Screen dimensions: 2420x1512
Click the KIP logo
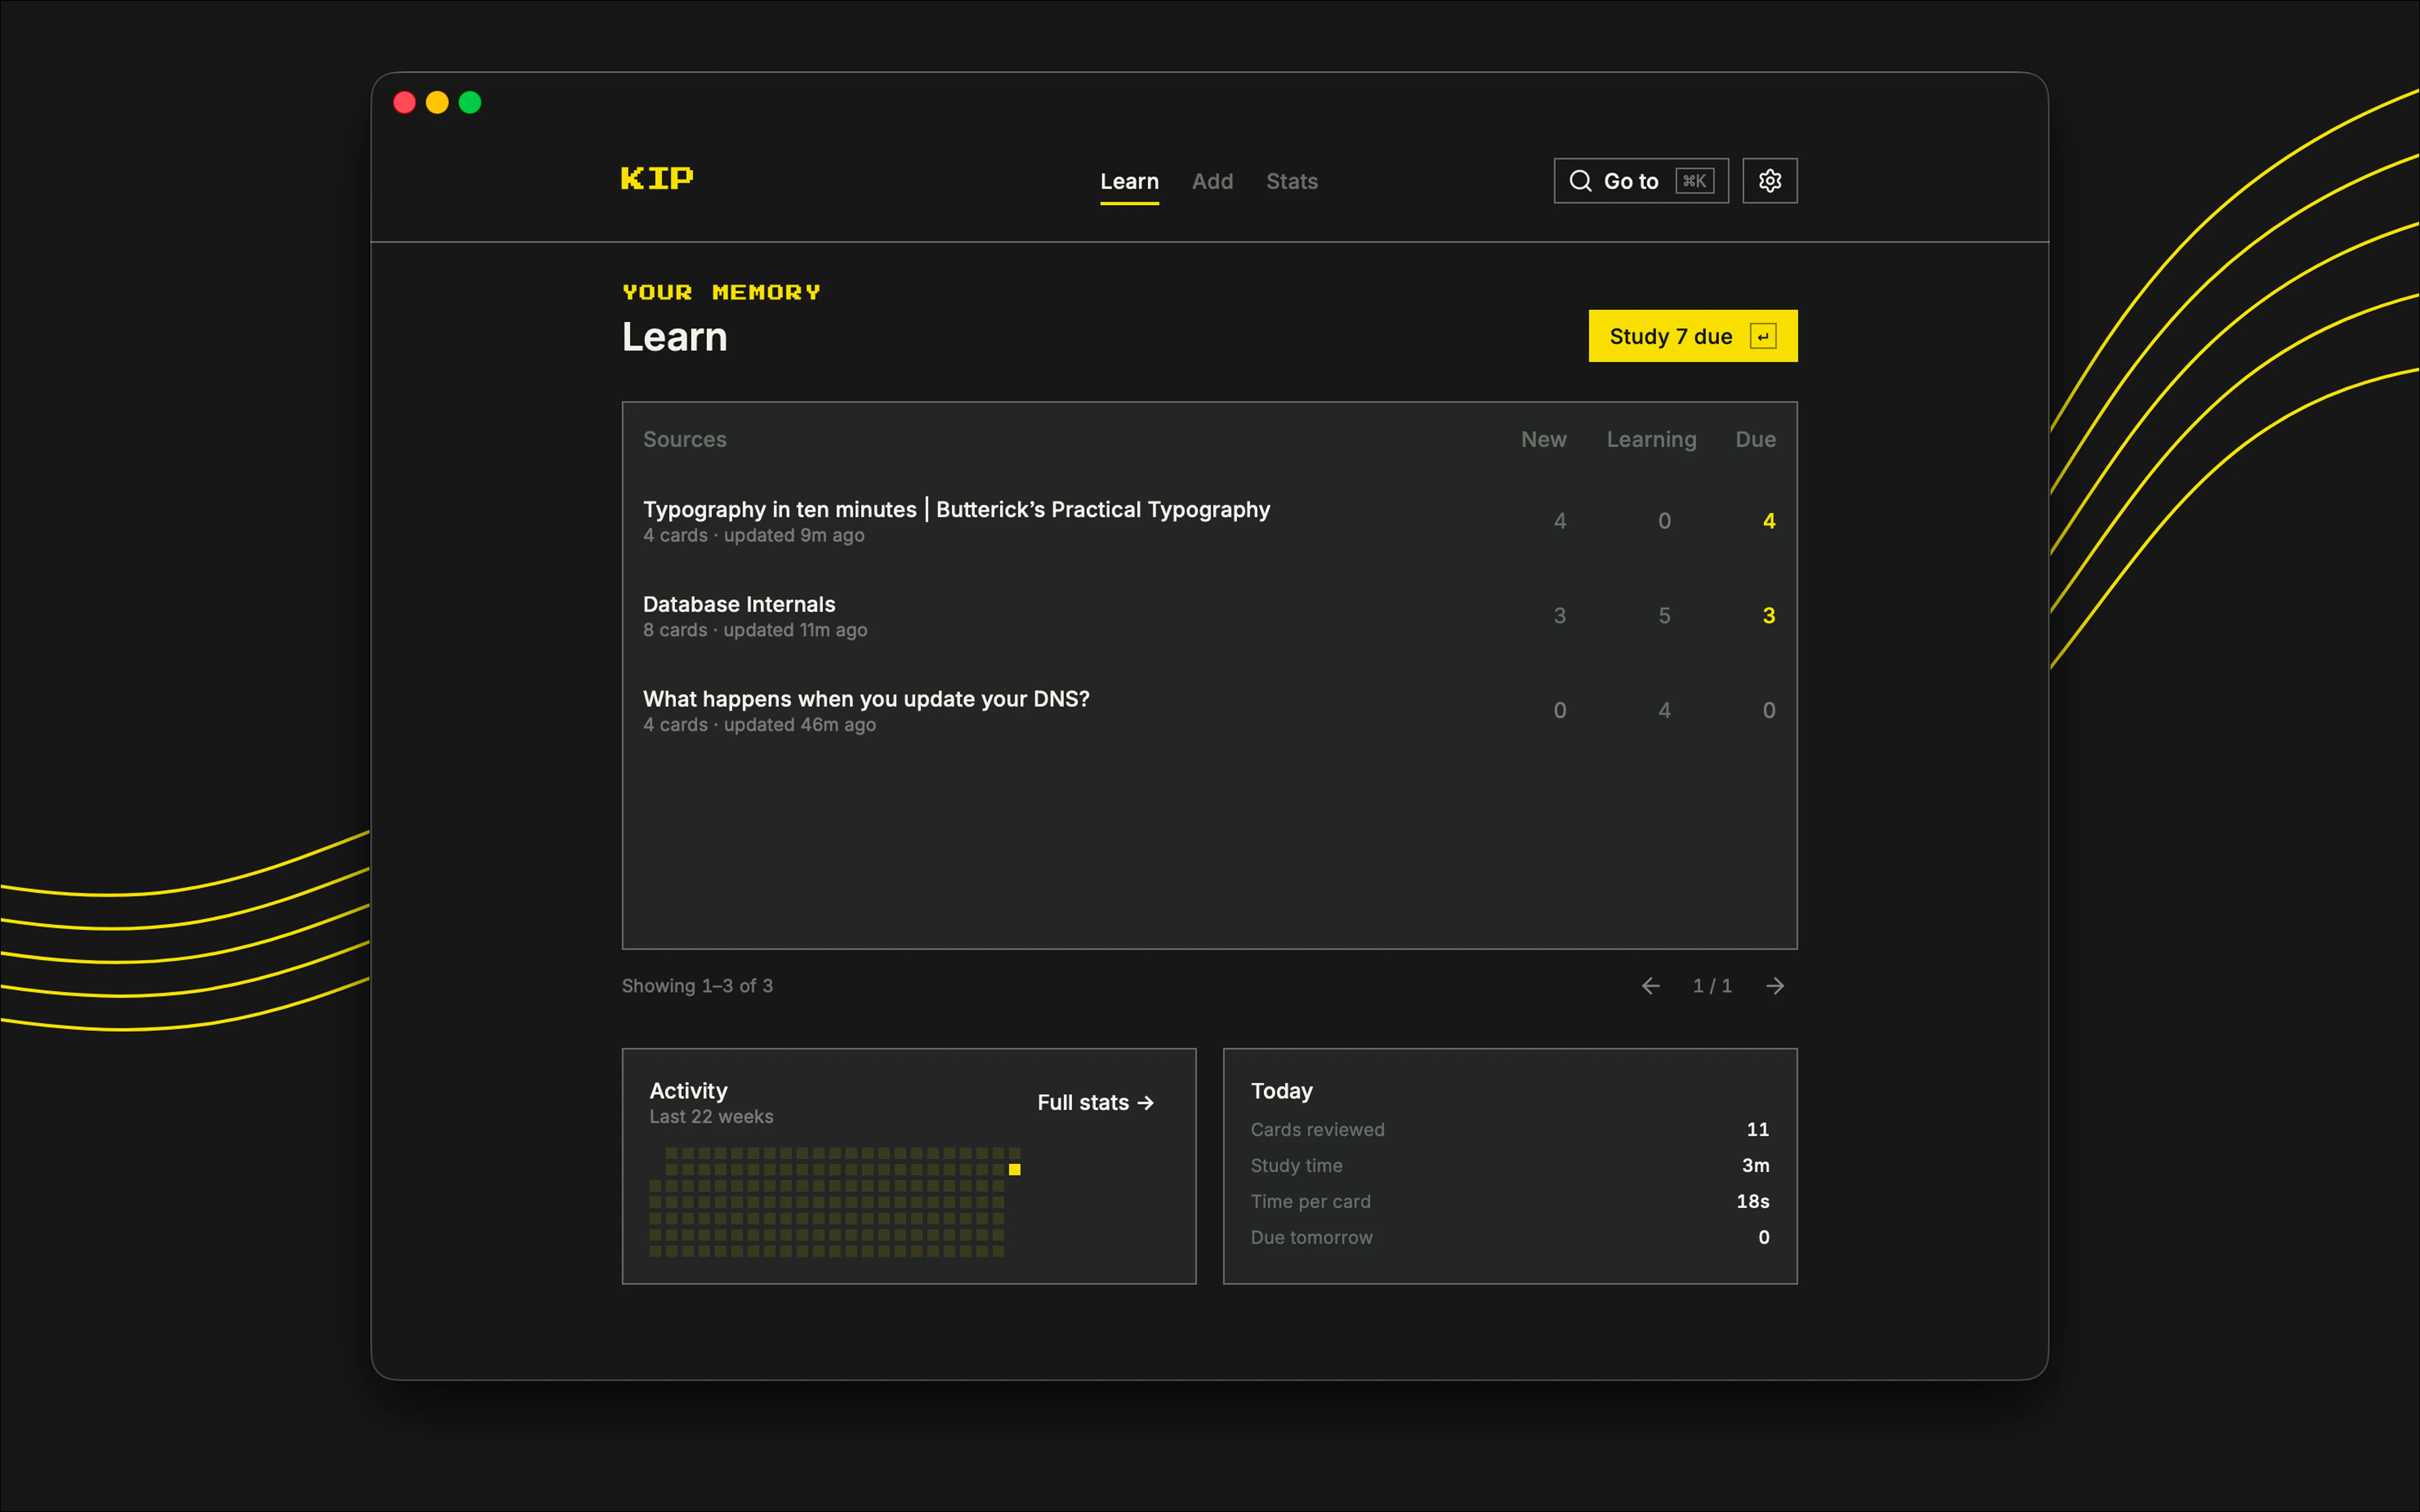pos(657,179)
